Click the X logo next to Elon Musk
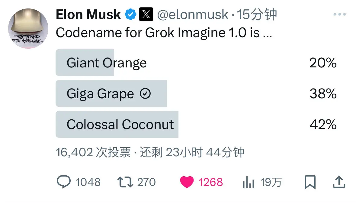 pyautogui.click(x=146, y=14)
